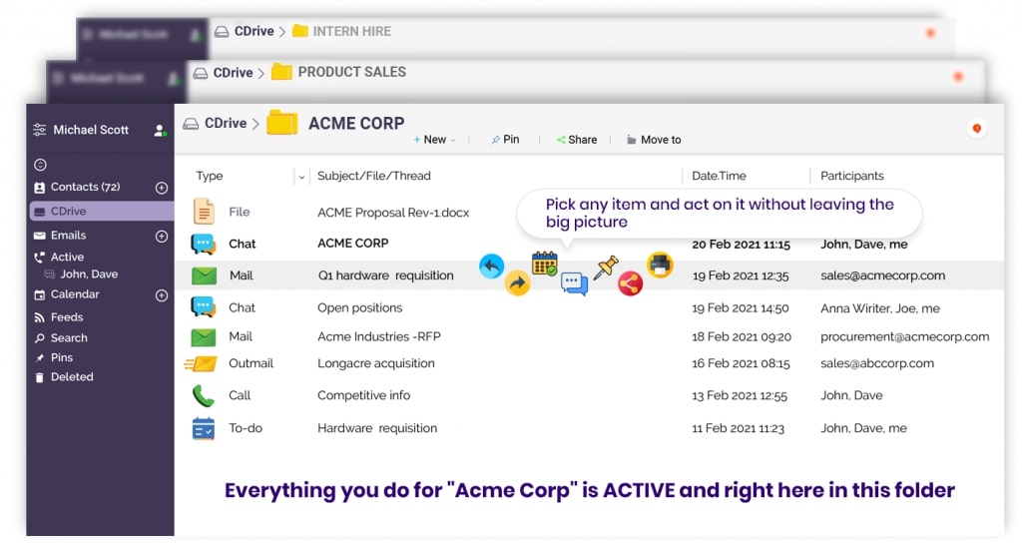The width and height of the screenshot is (1022, 544).
Task: Open the Open positions chat
Action: (x=359, y=307)
